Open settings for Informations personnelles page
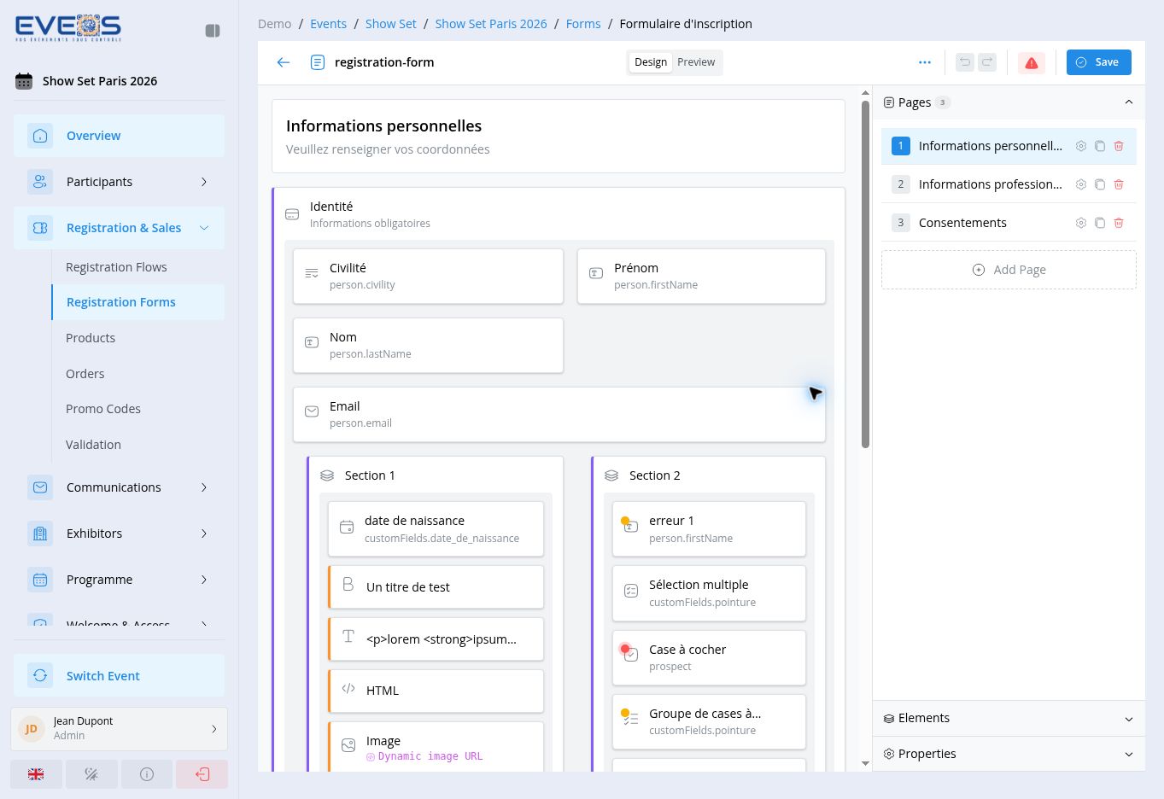This screenshot has height=799, width=1164. point(1081,146)
